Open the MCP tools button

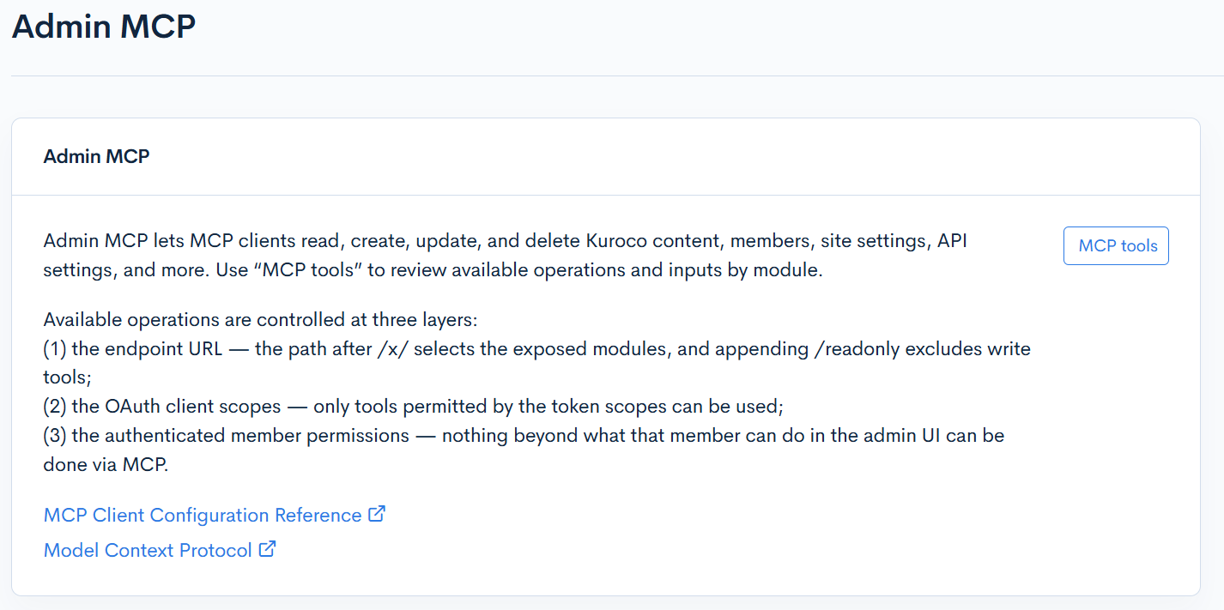coord(1116,245)
